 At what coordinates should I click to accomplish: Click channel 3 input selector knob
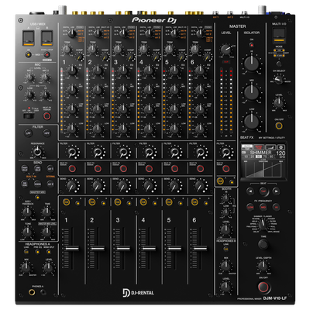[x=123, y=33]
